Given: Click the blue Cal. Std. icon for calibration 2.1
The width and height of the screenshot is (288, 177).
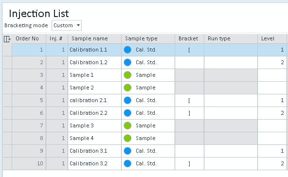Looking at the screenshot, I should (x=127, y=100).
